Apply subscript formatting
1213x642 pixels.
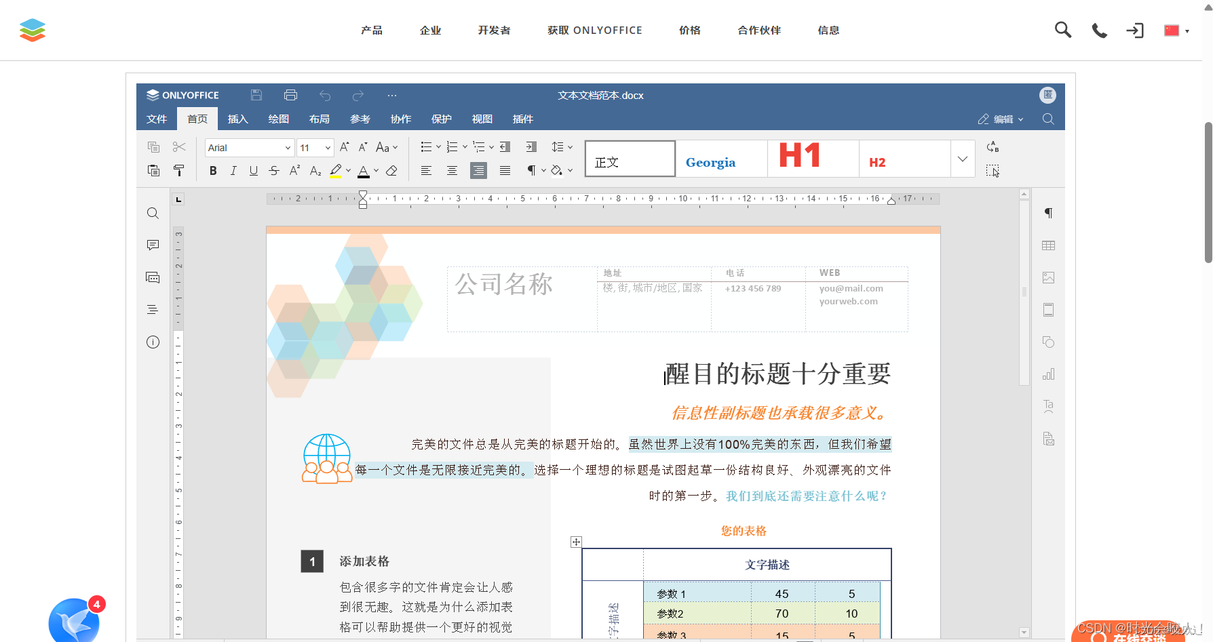[x=315, y=170]
